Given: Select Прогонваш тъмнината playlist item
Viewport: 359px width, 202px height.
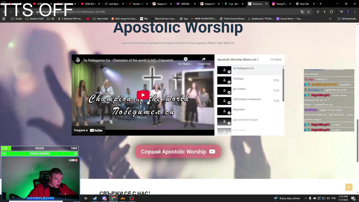Looking at the screenshot, I should point(249,101).
